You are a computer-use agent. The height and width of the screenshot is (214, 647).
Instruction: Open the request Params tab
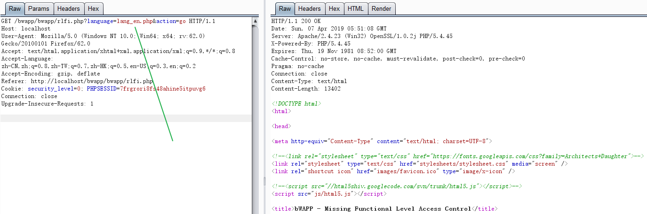pyautogui.click(x=39, y=8)
